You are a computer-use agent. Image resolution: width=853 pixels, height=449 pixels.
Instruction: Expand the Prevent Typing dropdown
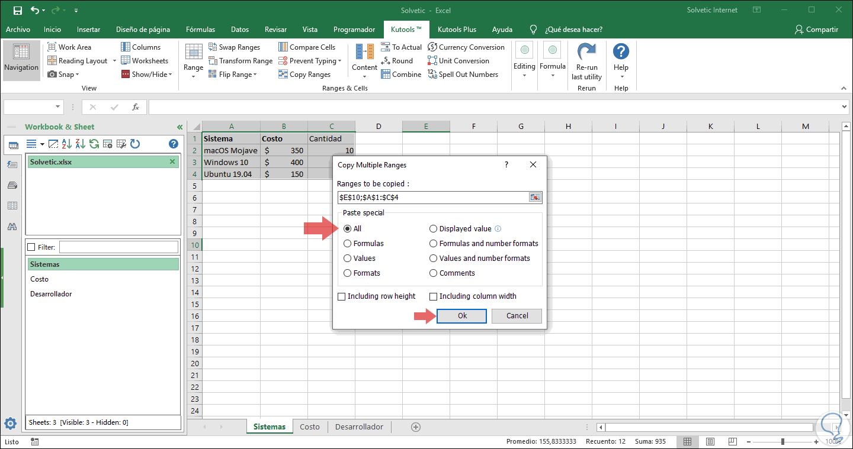(339, 61)
